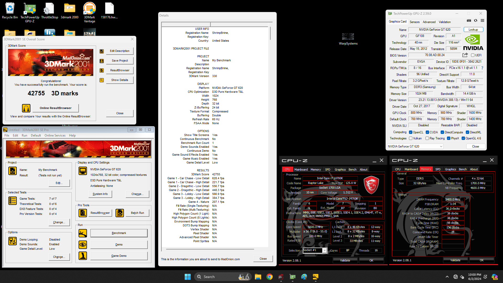Click the Lookup button in GPU-Z

click(473, 30)
